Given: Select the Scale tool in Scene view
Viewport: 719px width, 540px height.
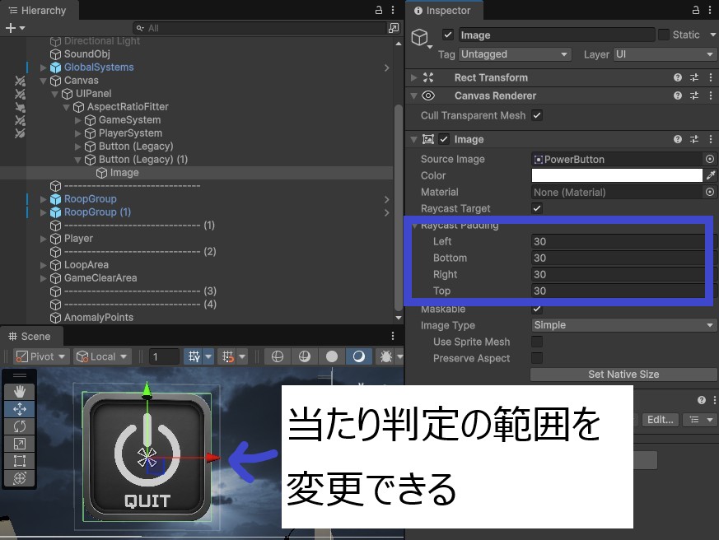Looking at the screenshot, I should (20, 444).
